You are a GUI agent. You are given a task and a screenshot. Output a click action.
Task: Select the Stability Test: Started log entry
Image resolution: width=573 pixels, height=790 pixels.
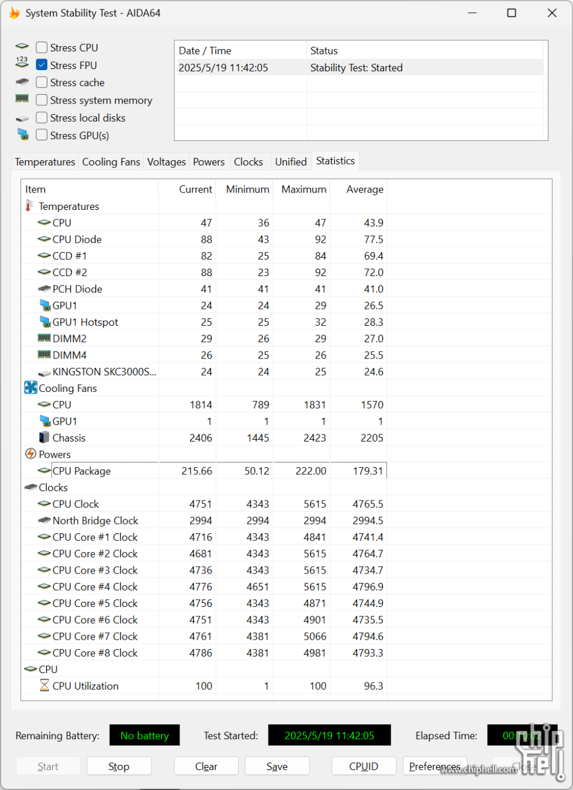click(360, 68)
